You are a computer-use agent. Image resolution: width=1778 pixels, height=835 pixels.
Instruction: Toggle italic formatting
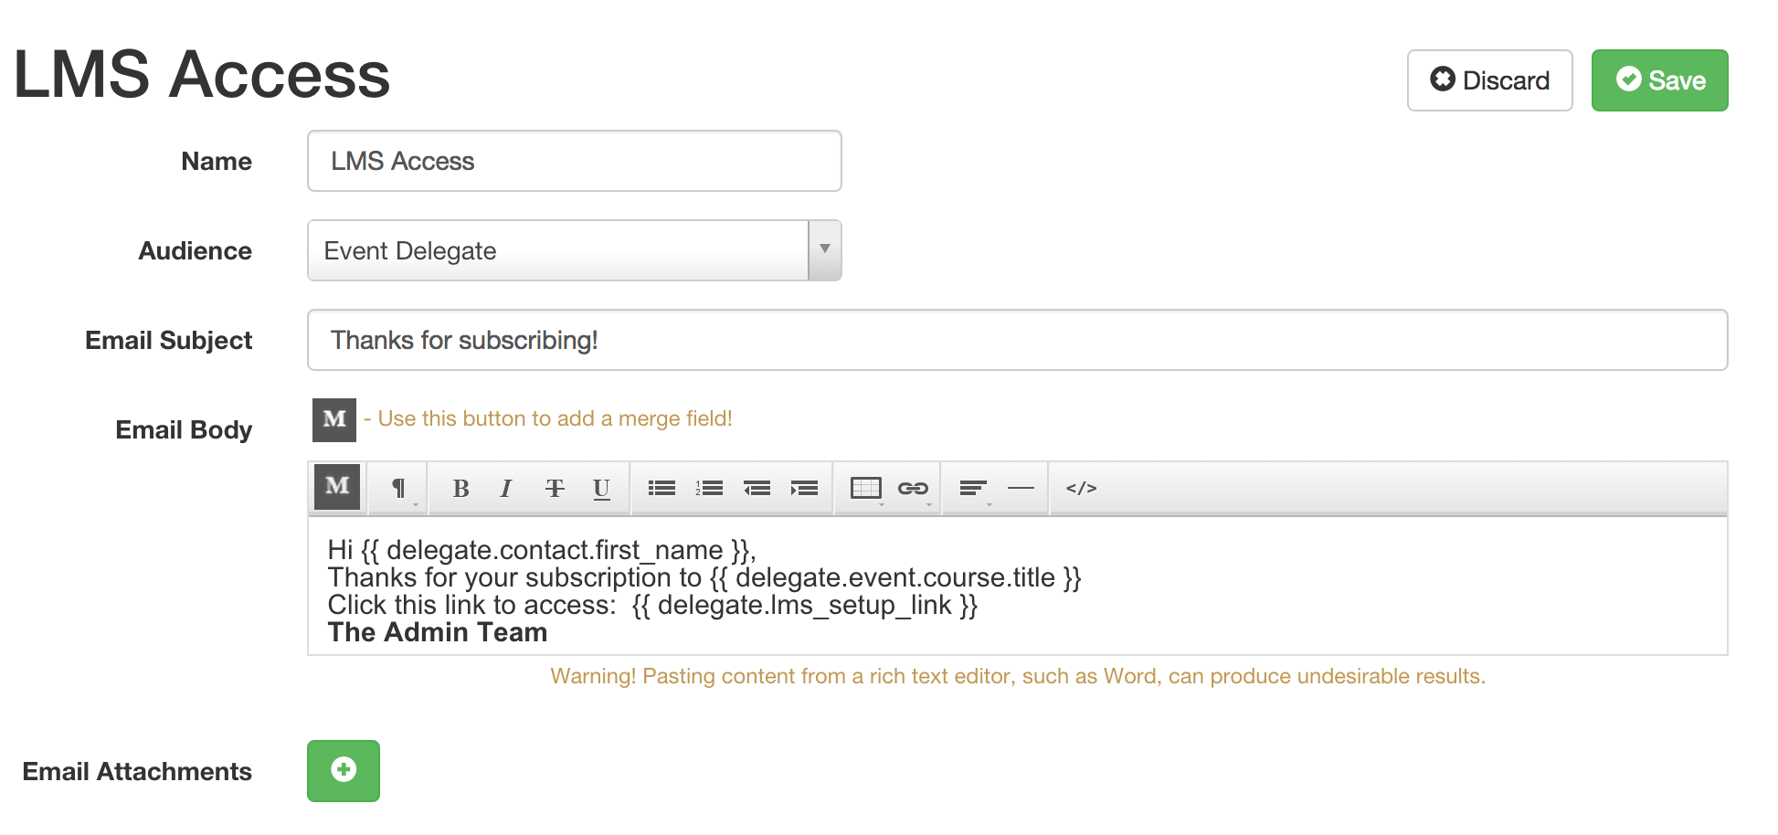point(505,489)
